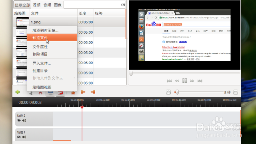Click the thumbnail of 1.png
Image resolution: width=256 pixels, height=144 pixels.
(x=23, y=22)
